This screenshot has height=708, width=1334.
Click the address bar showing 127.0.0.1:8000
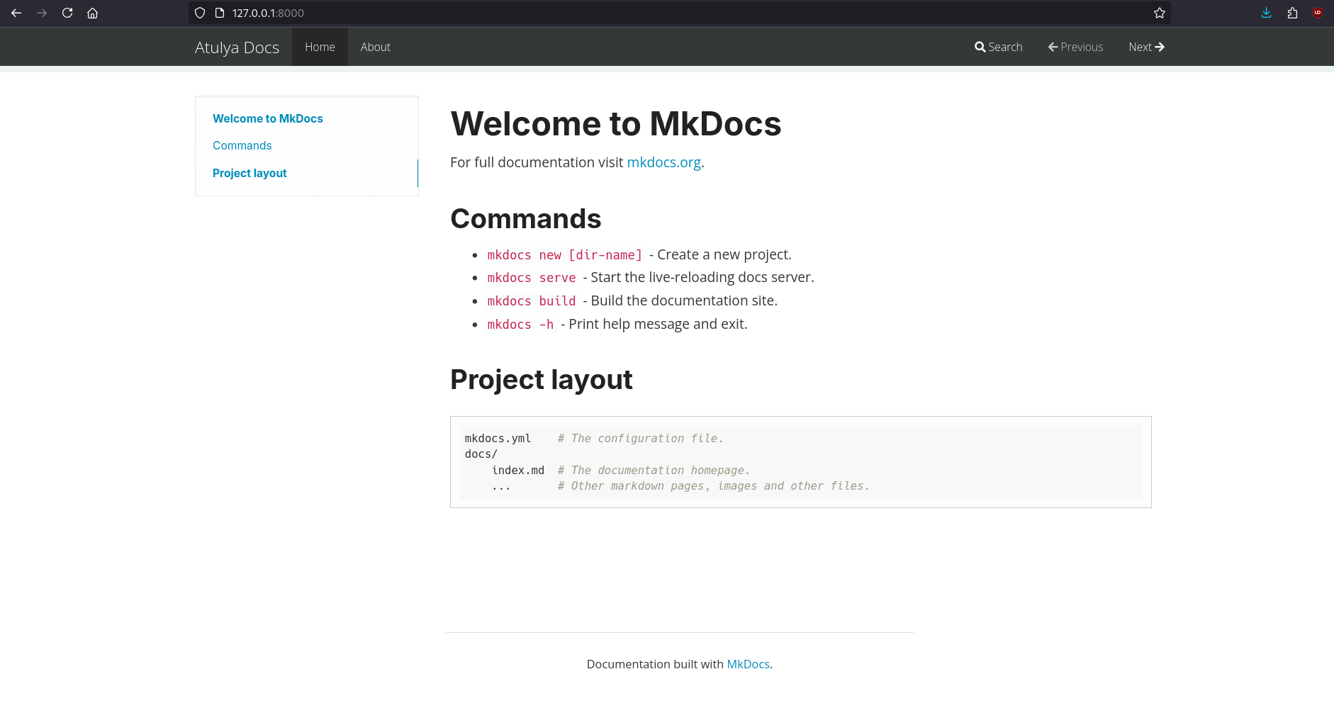pyautogui.click(x=679, y=13)
